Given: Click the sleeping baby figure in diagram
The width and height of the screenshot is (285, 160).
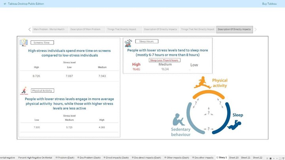Looking at the screenshot, I should pos(234,125).
